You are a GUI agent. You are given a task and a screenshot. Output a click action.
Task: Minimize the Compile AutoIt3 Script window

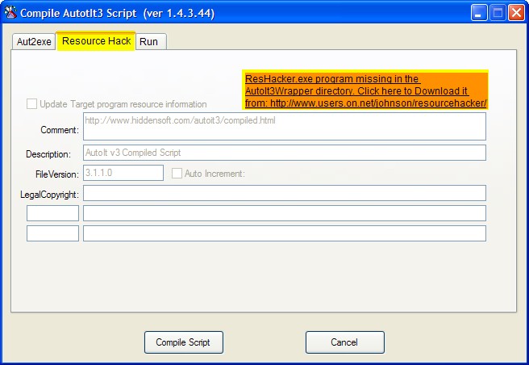[479, 13]
